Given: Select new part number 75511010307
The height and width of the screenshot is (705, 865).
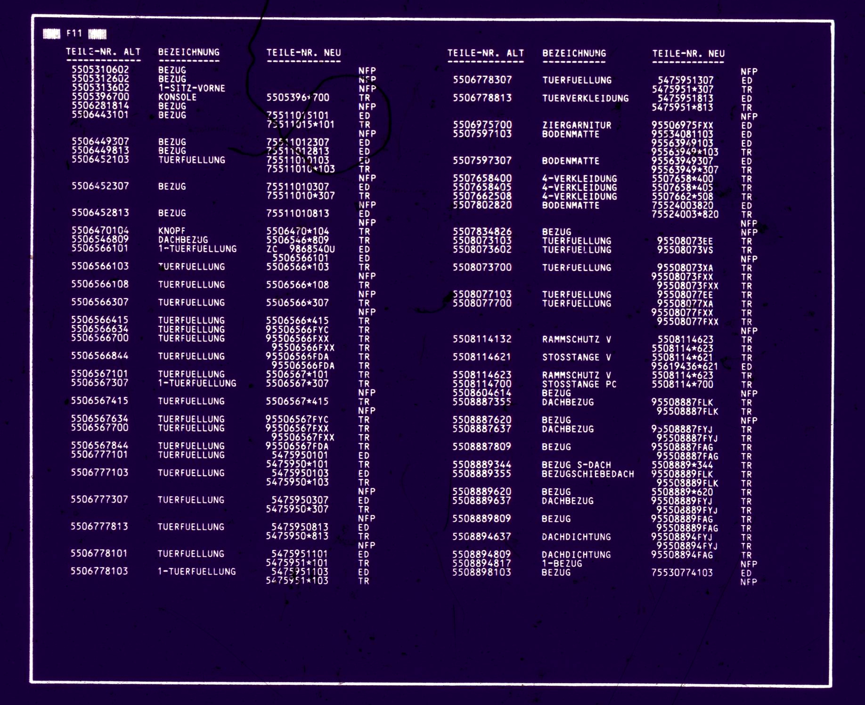Looking at the screenshot, I should point(298,187).
